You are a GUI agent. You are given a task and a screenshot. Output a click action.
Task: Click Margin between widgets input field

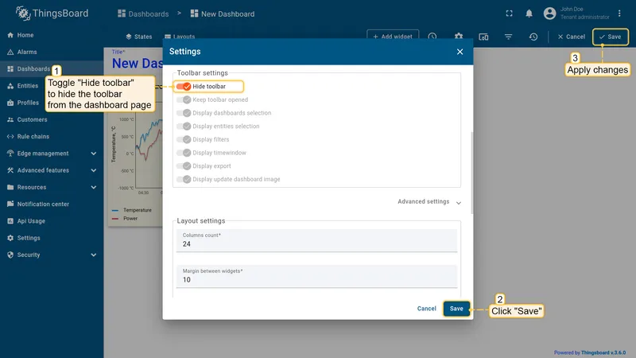[316, 276]
